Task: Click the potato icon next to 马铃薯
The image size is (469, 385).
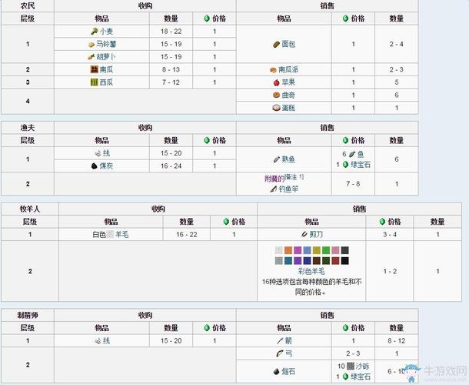Action: pyautogui.click(x=91, y=45)
